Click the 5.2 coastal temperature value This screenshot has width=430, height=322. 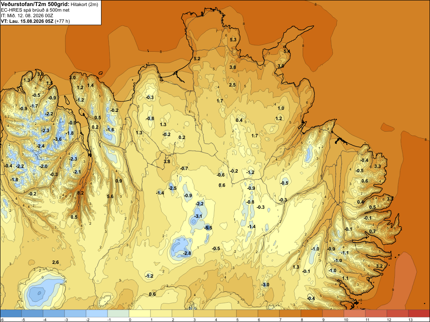pyautogui.click(x=197, y=59)
